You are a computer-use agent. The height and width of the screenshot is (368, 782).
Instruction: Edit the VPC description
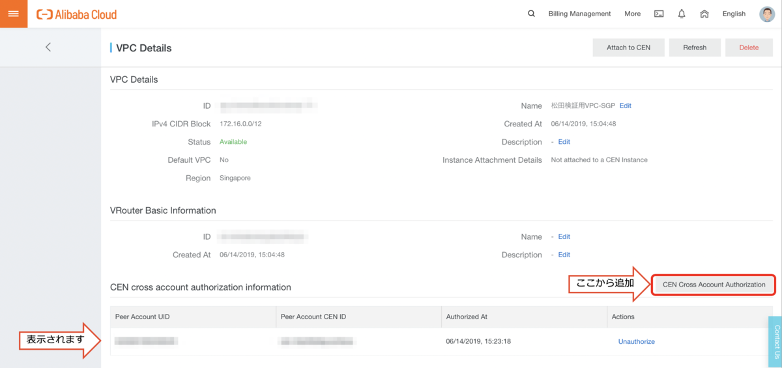click(564, 142)
